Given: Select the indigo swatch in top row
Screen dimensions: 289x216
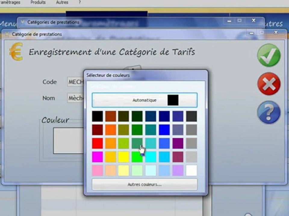Looking at the screenshot, I should pyautogui.click(x=178, y=116).
